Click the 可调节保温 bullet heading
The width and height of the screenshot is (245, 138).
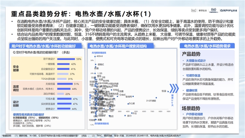pyautogui.click(x=193, y=76)
